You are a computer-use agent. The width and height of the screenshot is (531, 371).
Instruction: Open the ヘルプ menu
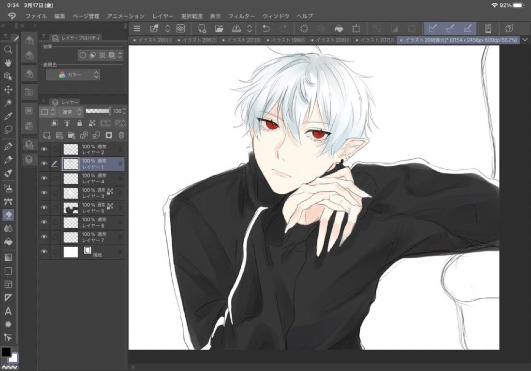pos(305,16)
